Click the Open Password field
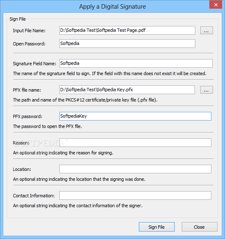This screenshot has width=225, height=239. (127, 44)
